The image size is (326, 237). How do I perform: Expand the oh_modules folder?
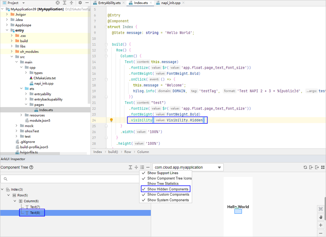pos(11,51)
